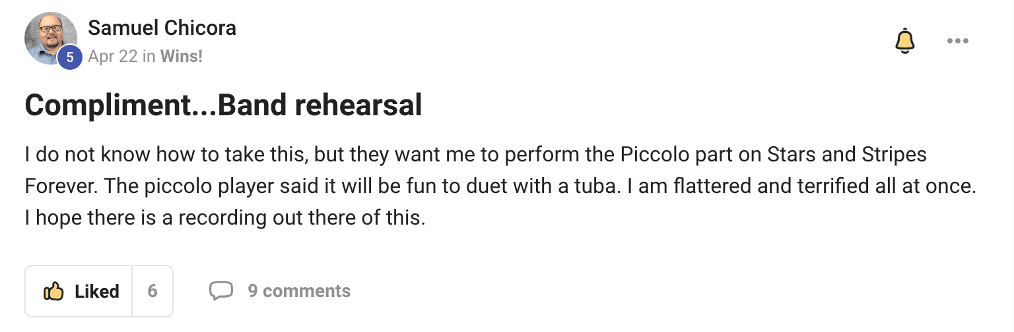Image resolution: width=1014 pixels, height=332 pixels.
Task: Click "Band rehearsal" in the post title
Action: click(x=320, y=105)
